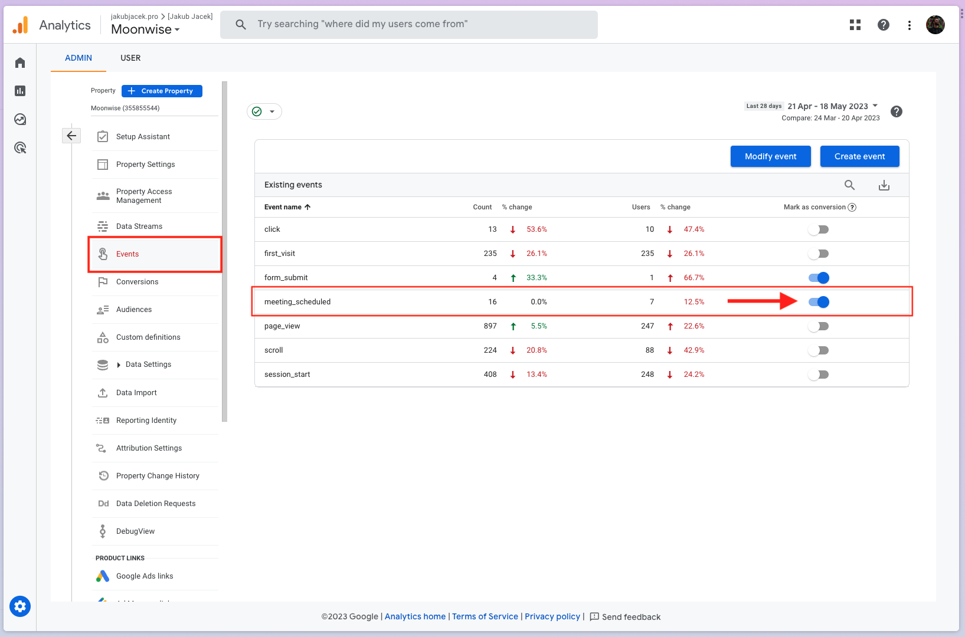
Task: Download the events table data
Action: (x=884, y=185)
